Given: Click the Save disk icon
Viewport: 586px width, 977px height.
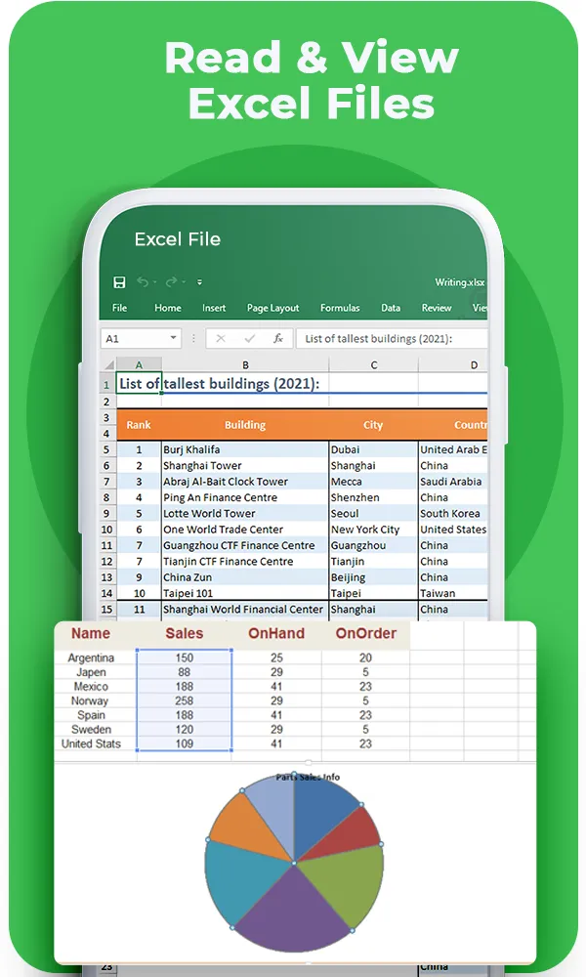Looking at the screenshot, I should [119, 282].
